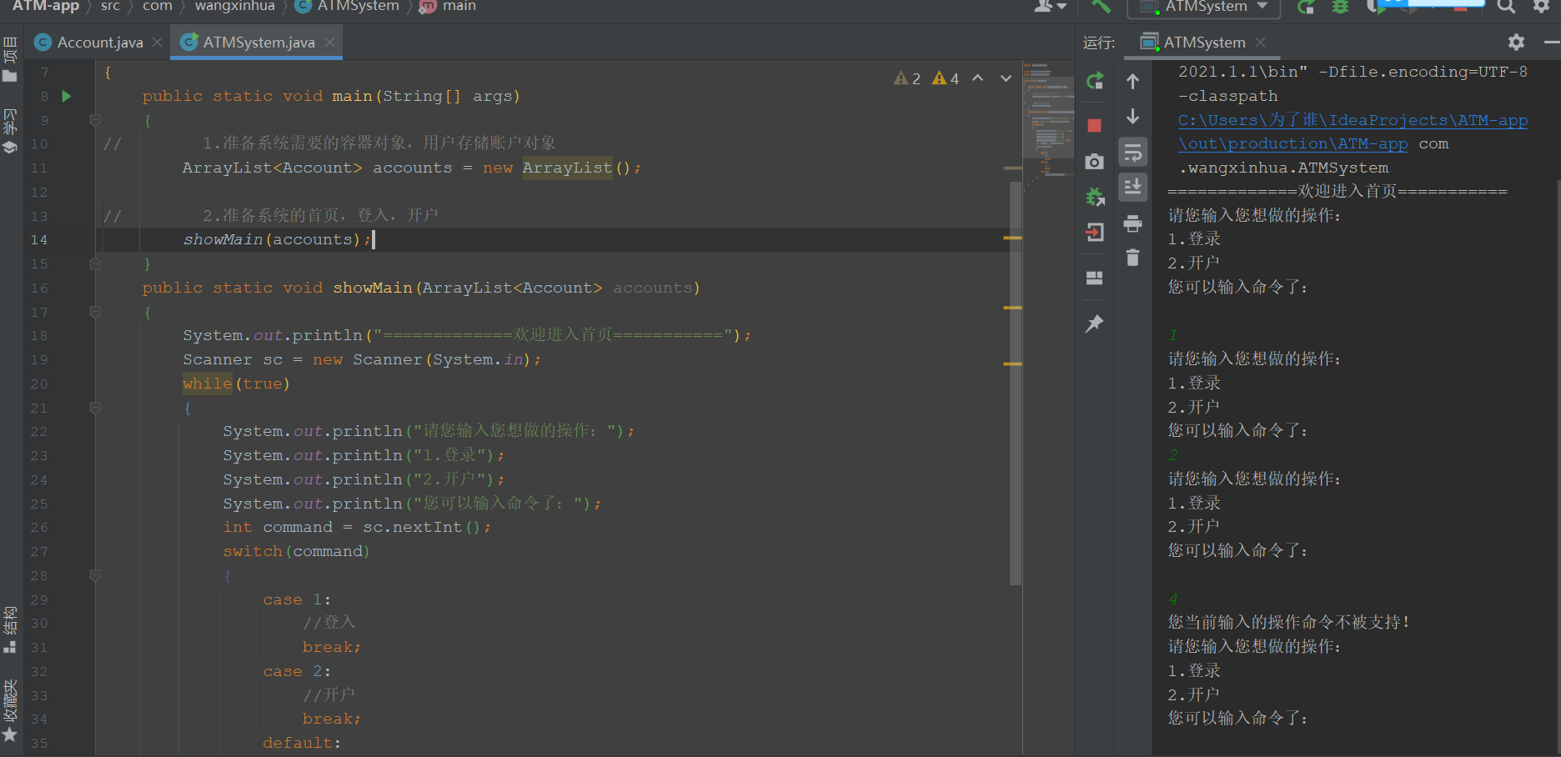Show the 4 warnings in inspections widget
This screenshot has width=1561, height=757.
click(946, 78)
